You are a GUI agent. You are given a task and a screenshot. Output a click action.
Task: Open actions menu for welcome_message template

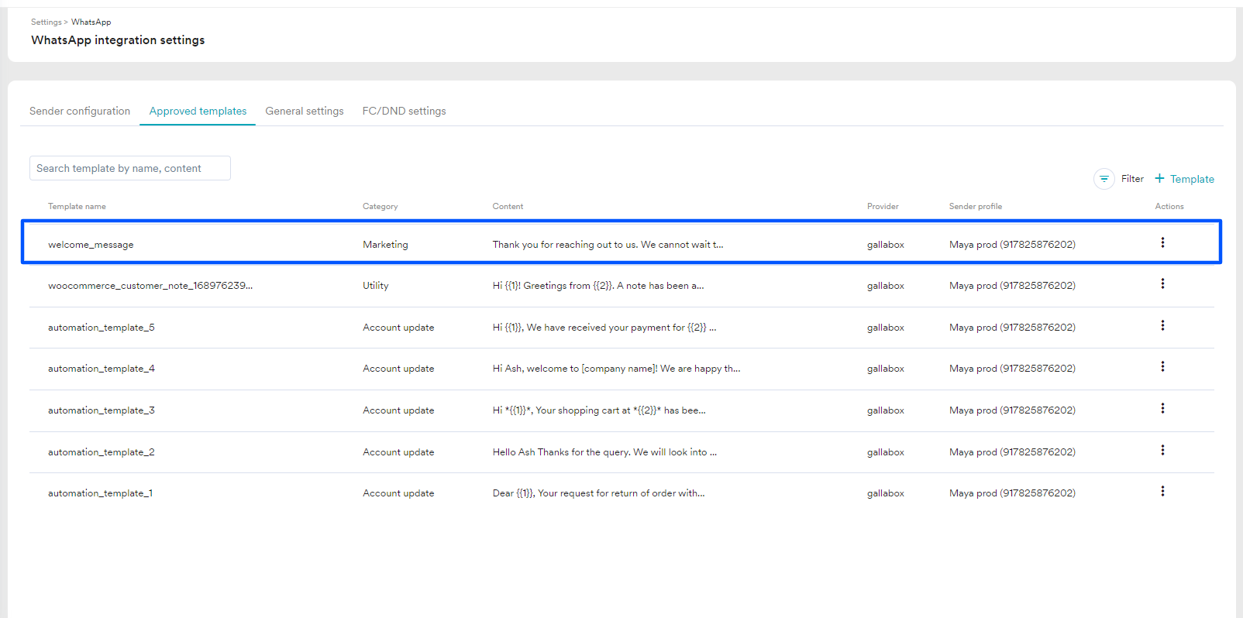click(x=1162, y=243)
